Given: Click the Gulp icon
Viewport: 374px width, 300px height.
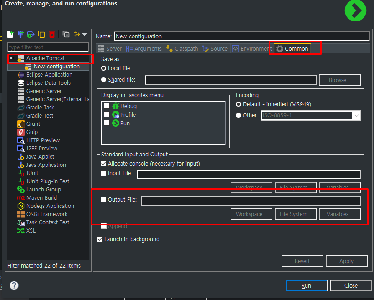Looking at the screenshot, I should pos(21,132).
